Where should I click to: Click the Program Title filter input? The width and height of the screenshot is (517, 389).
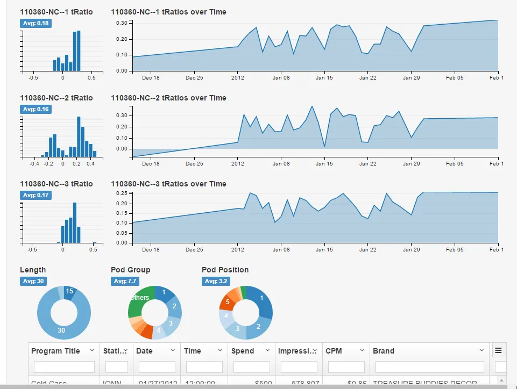pos(65,367)
